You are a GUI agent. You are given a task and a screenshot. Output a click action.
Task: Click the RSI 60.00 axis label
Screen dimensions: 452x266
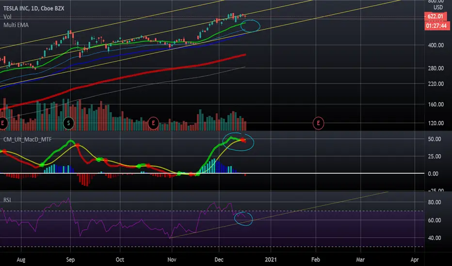(x=435, y=220)
